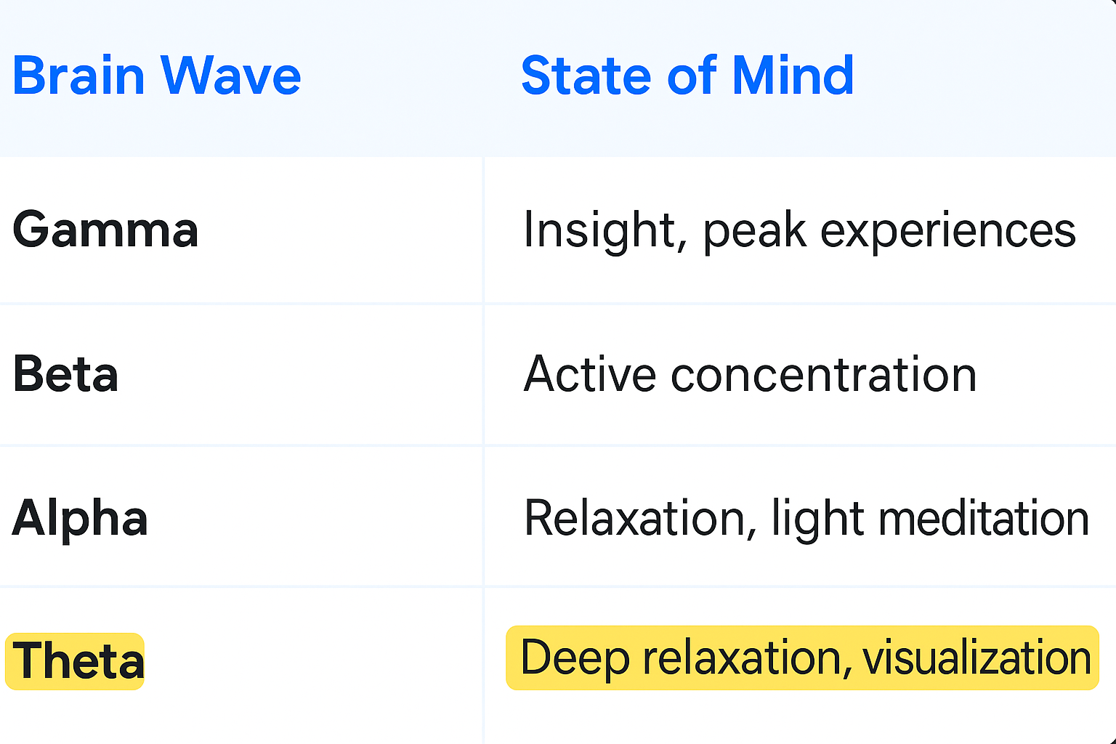Select the Beta row label
The width and height of the screenshot is (1116, 744).
point(65,374)
